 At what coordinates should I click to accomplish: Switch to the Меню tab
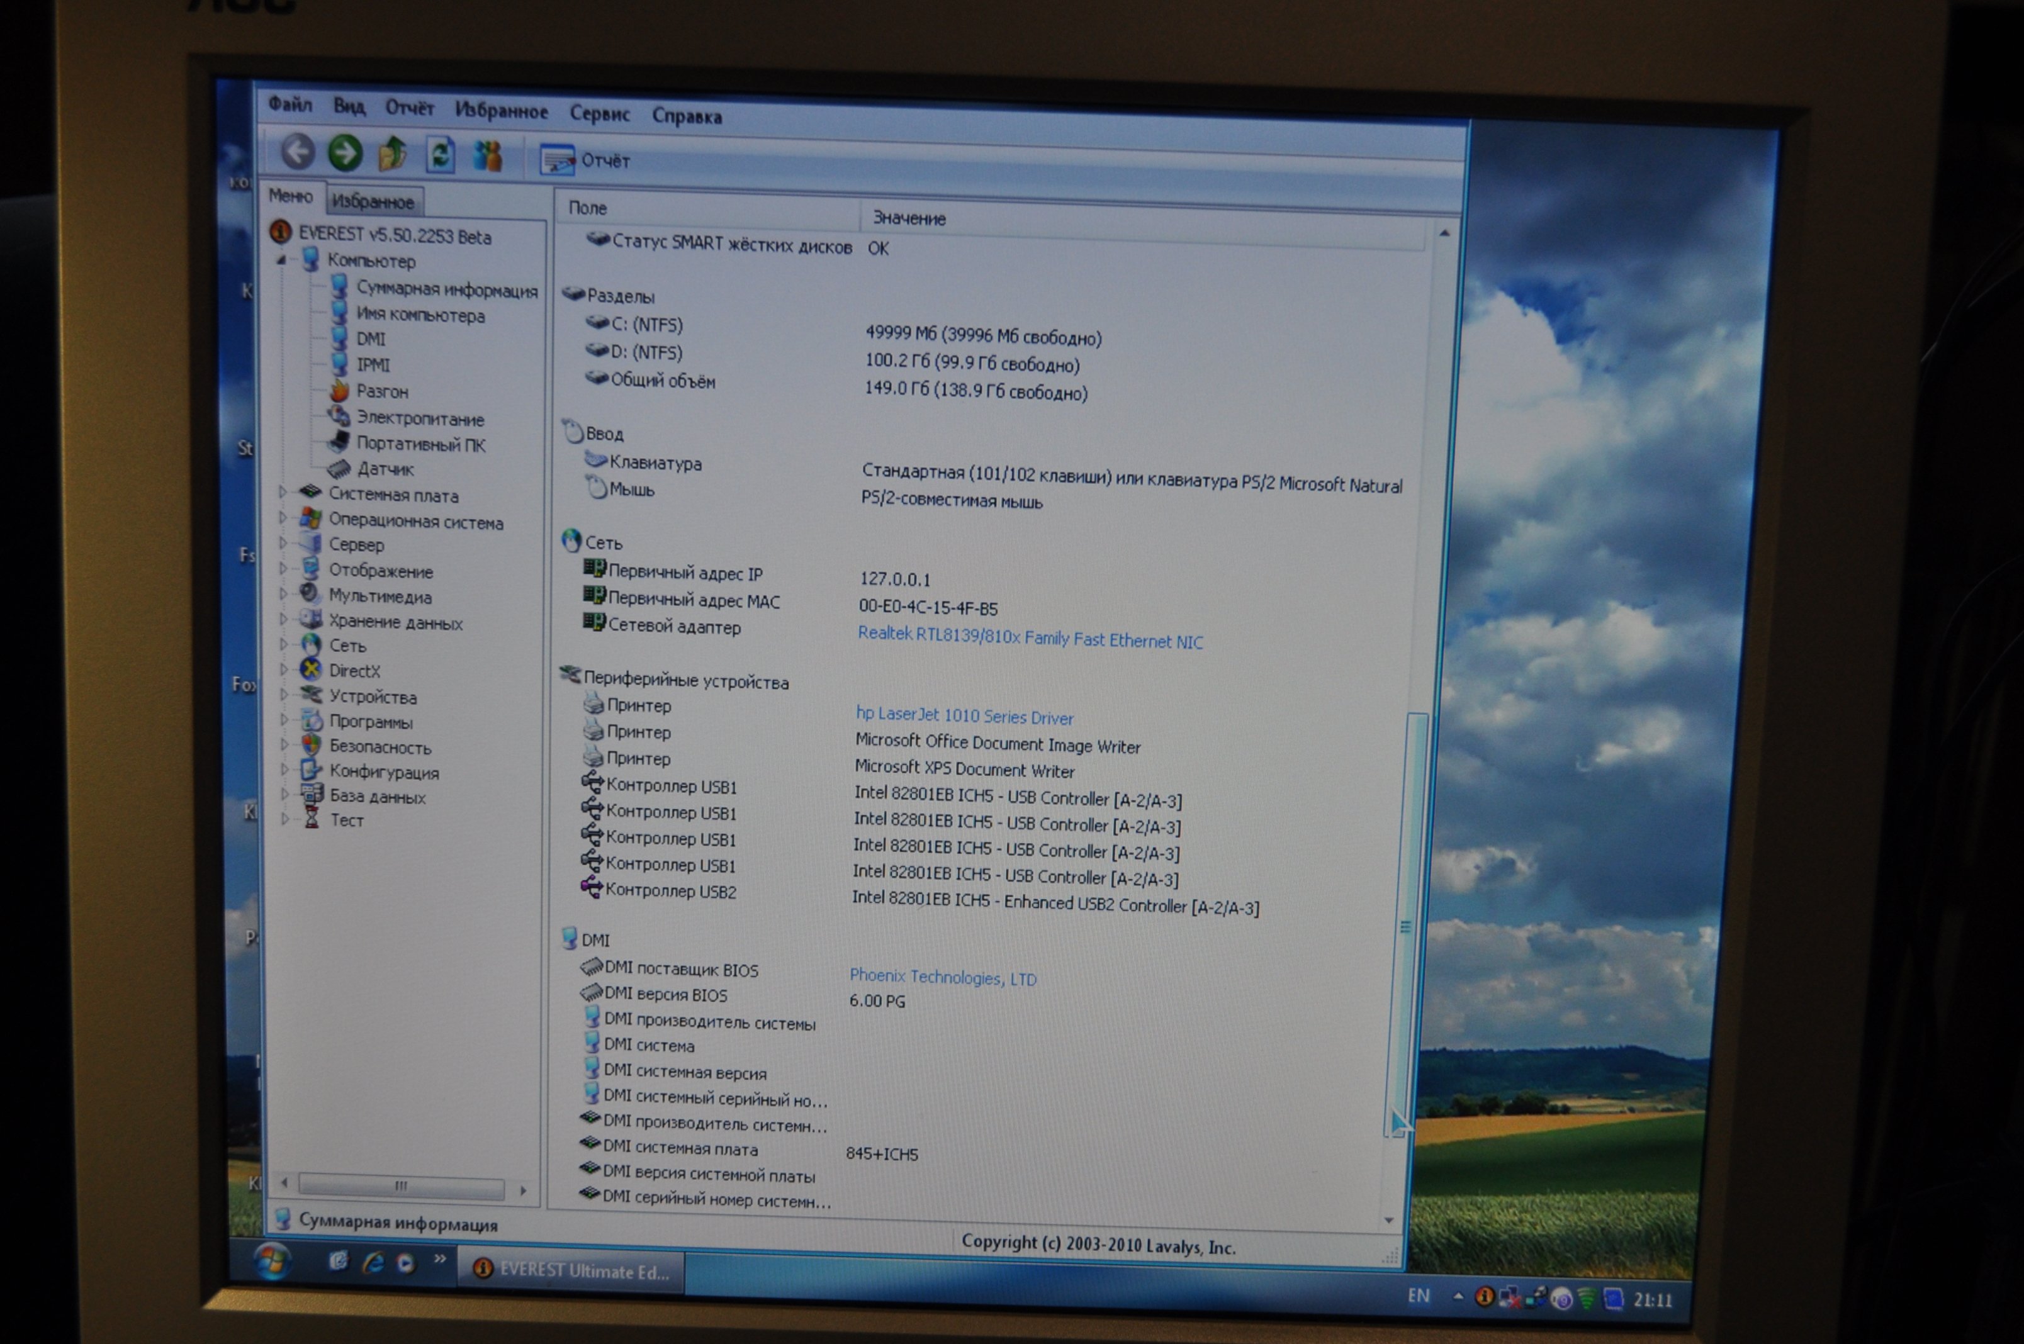pyautogui.click(x=291, y=196)
